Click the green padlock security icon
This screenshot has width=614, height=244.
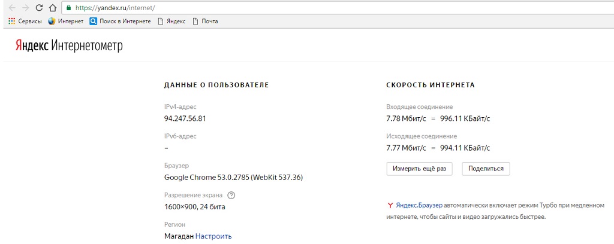point(69,7)
